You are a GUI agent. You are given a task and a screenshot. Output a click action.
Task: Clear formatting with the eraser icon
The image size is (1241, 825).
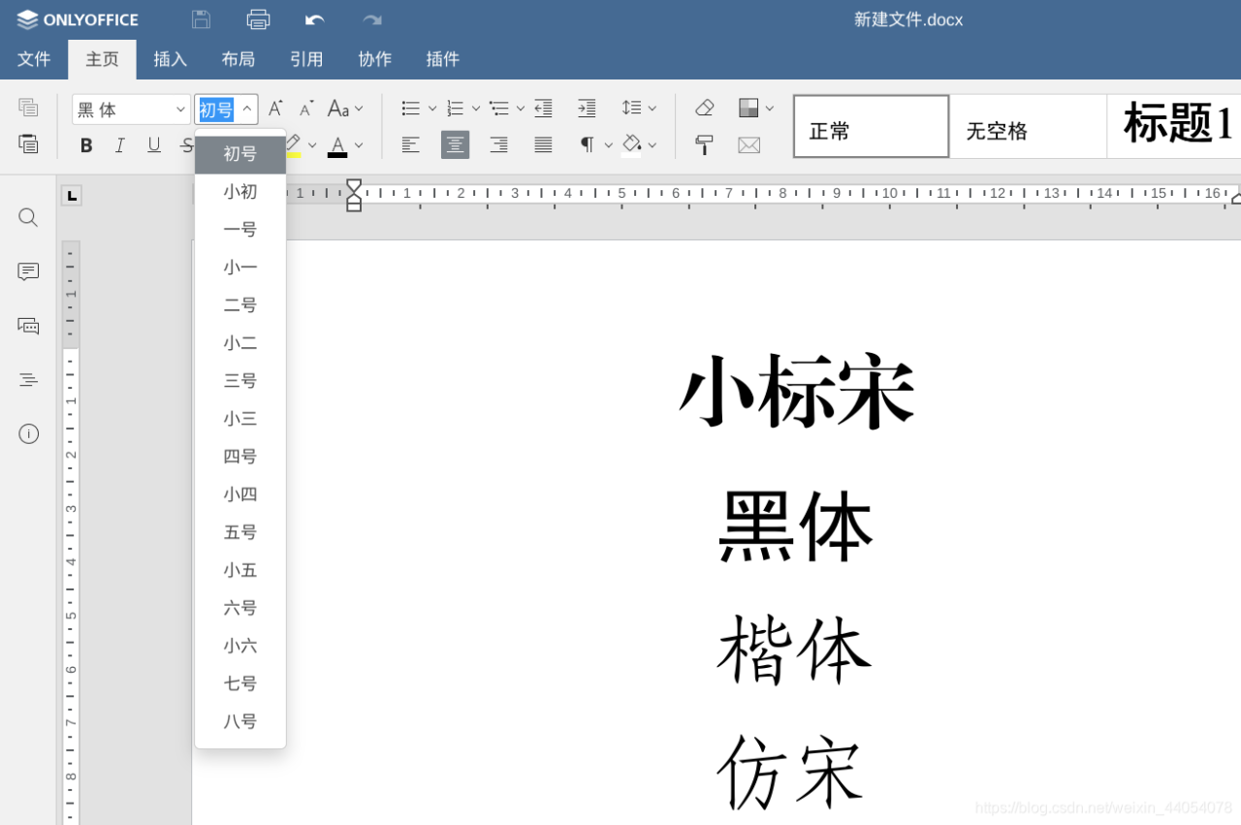point(704,108)
